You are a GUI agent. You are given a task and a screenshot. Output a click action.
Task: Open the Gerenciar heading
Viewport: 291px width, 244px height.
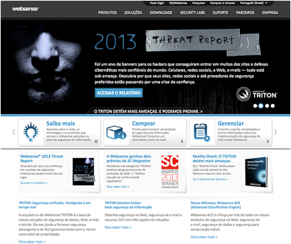tap(231, 123)
